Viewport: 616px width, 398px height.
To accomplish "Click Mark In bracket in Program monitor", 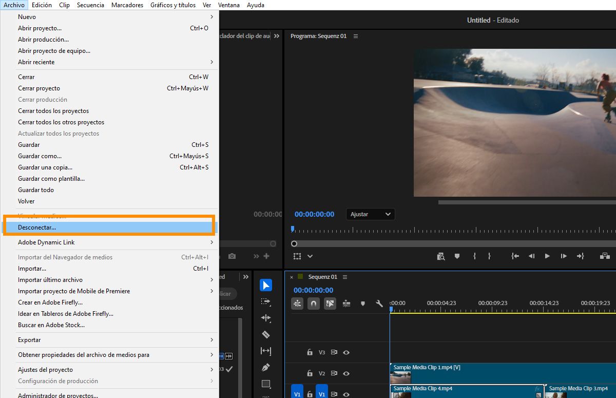I will pyautogui.click(x=474, y=256).
